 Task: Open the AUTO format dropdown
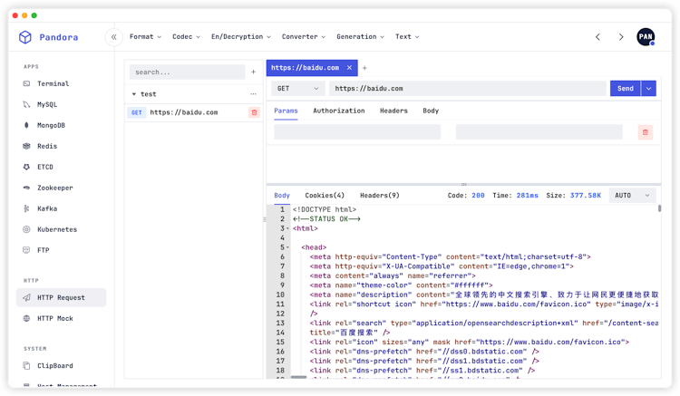633,195
